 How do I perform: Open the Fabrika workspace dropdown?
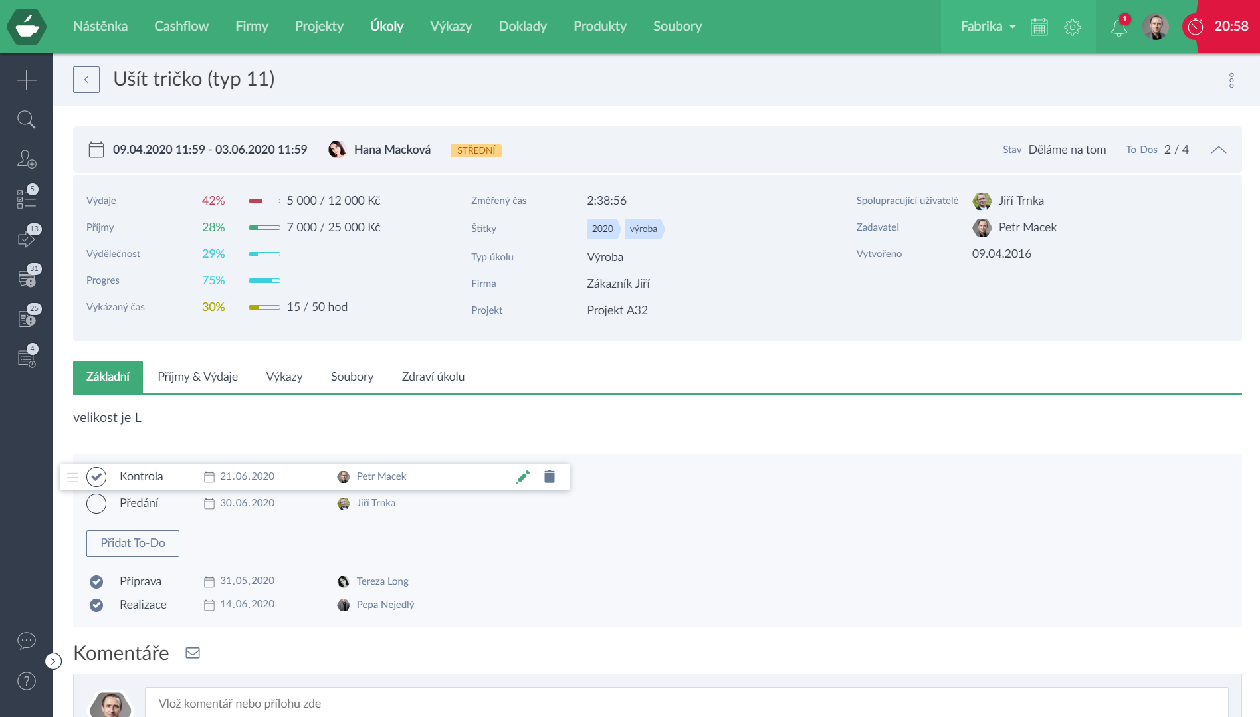tap(988, 27)
